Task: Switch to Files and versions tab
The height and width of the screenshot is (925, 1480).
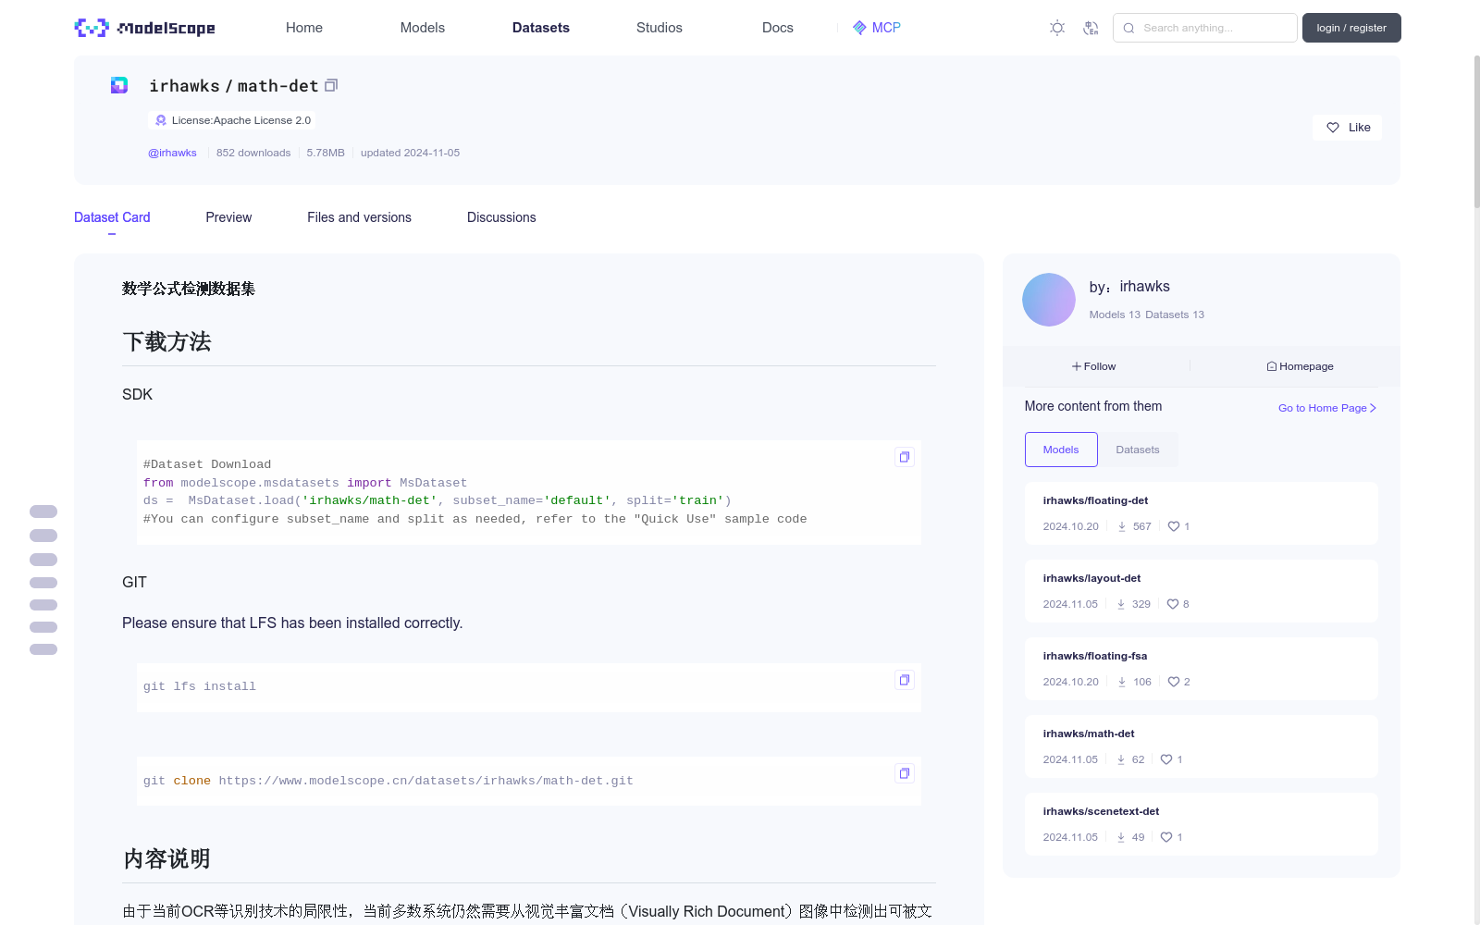Action: coord(359,217)
